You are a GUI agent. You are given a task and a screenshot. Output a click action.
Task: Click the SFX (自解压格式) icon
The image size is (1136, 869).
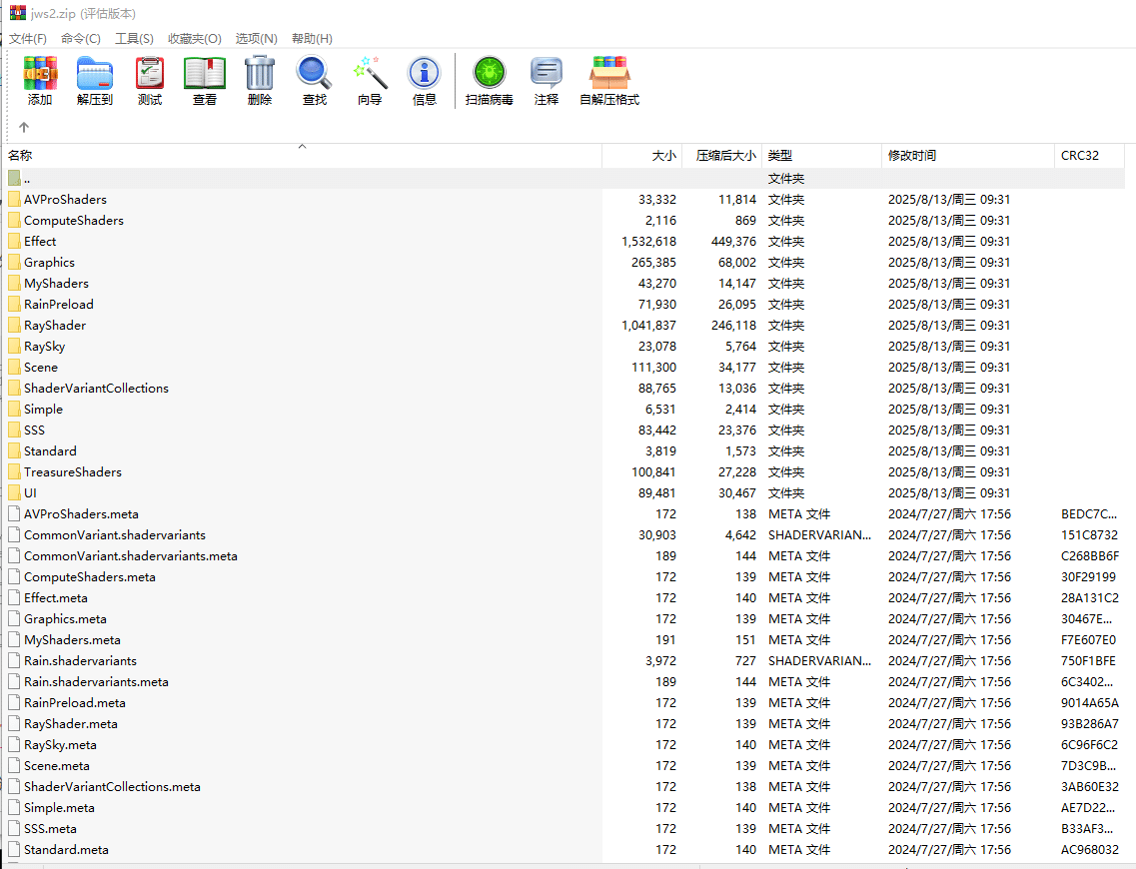pos(609,75)
